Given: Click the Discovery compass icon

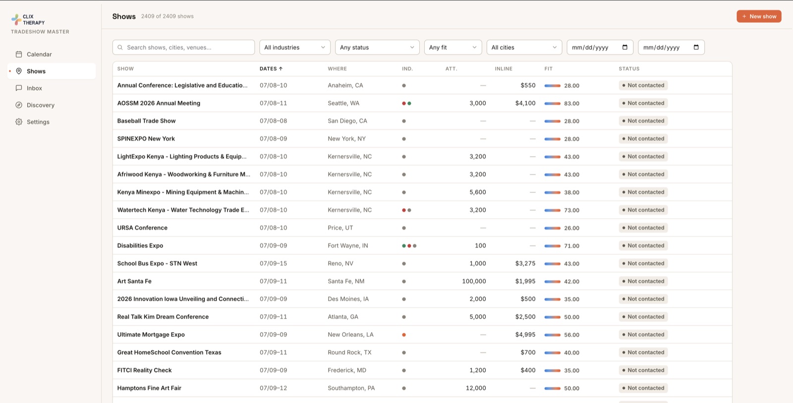Looking at the screenshot, I should coord(19,105).
